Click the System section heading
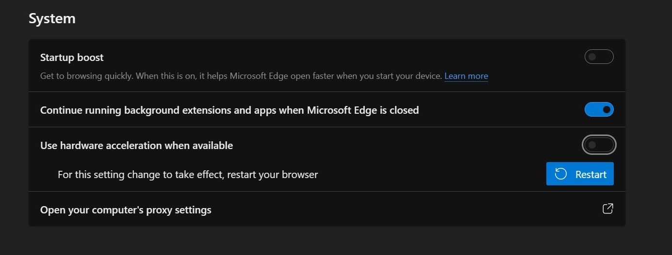The width and height of the screenshot is (672, 255). (x=52, y=19)
